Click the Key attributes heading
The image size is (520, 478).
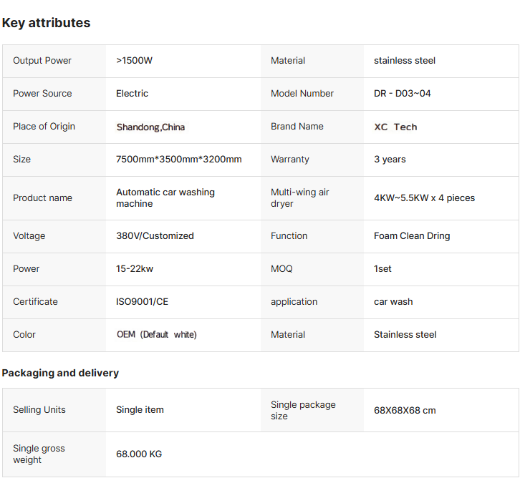[x=46, y=23]
